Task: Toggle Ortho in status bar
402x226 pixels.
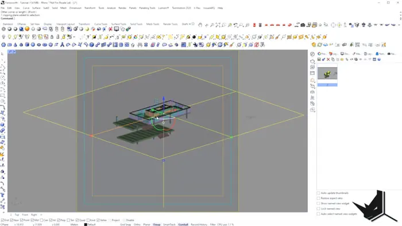Action: [x=137, y=224]
